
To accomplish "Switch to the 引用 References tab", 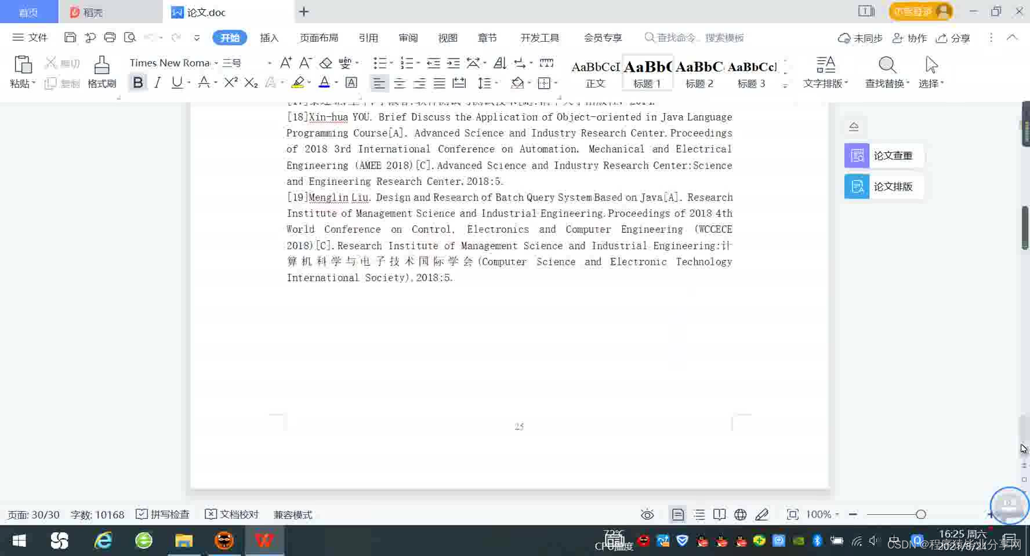I will [x=368, y=38].
